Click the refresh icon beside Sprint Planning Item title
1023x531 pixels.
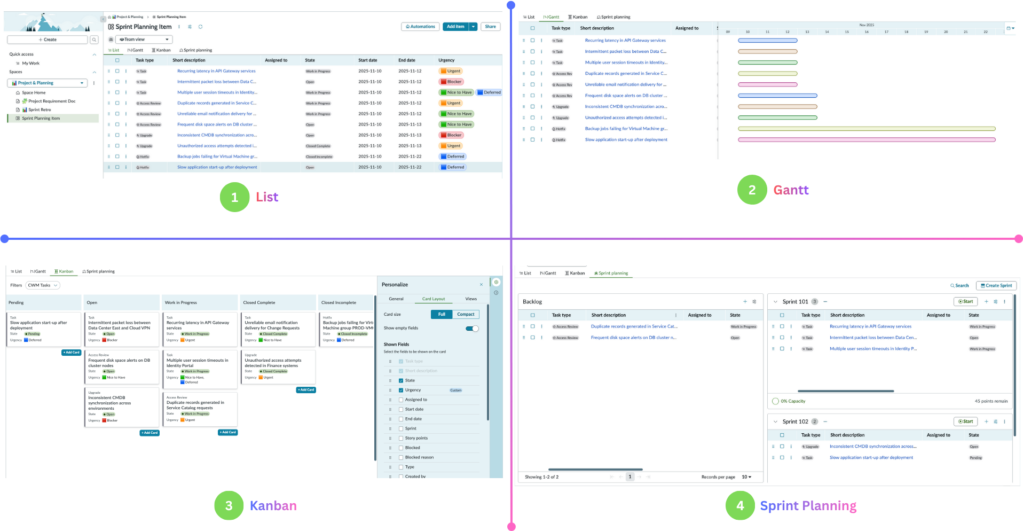tap(200, 27)
